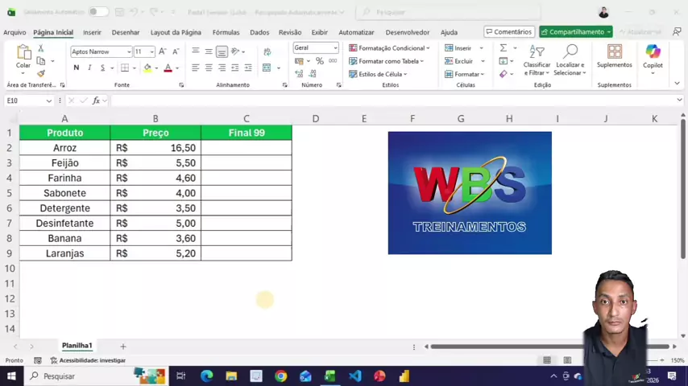688x386 pixels.
Task: Apply the red font color A
Action: click(168, 68)
